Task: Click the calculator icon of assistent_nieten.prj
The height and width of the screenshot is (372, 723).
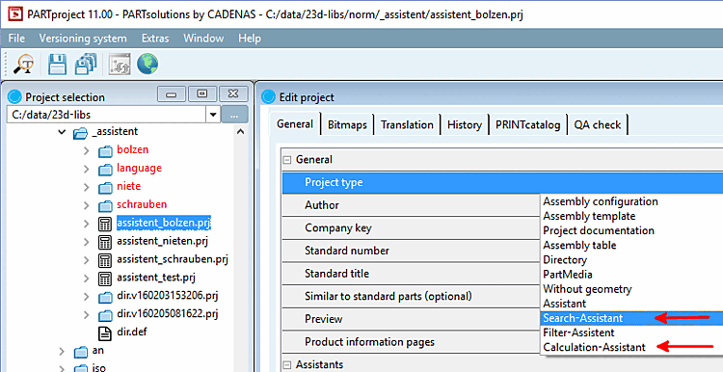Action: coord(105,241)
